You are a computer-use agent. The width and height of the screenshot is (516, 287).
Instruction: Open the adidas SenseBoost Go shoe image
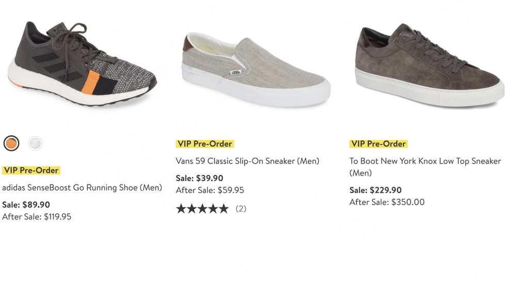(82, 64)
